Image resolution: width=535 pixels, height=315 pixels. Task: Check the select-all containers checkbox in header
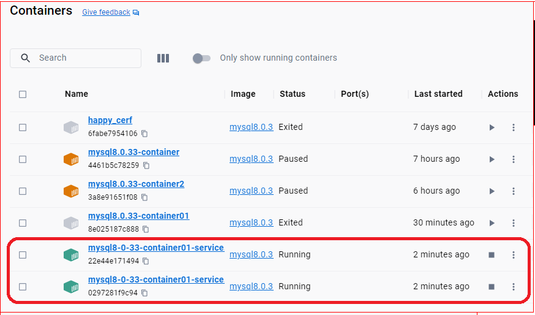23,94
